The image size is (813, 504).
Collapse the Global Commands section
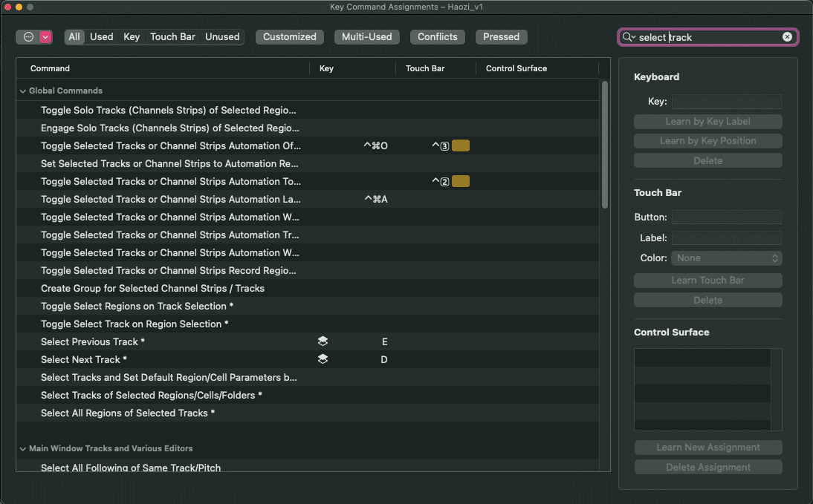coord(22,91)
